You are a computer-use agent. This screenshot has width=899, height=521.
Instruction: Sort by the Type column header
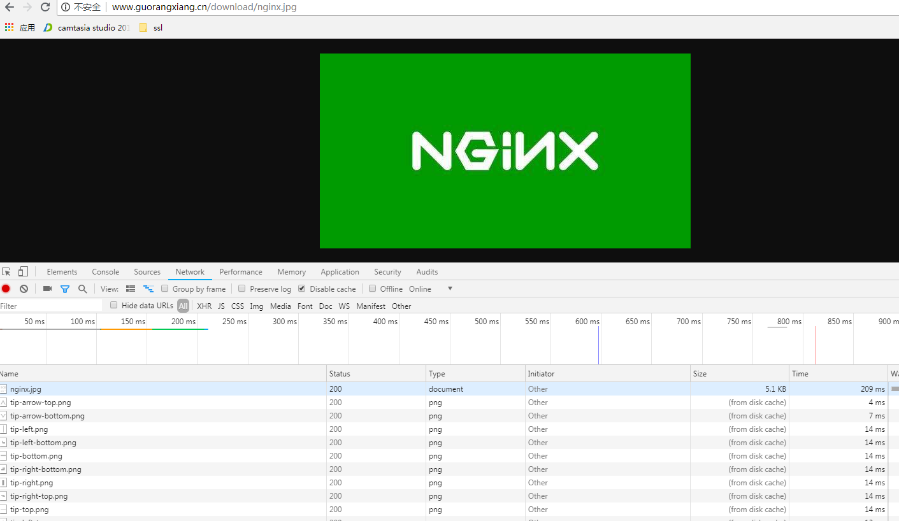(x=475, y=374)
